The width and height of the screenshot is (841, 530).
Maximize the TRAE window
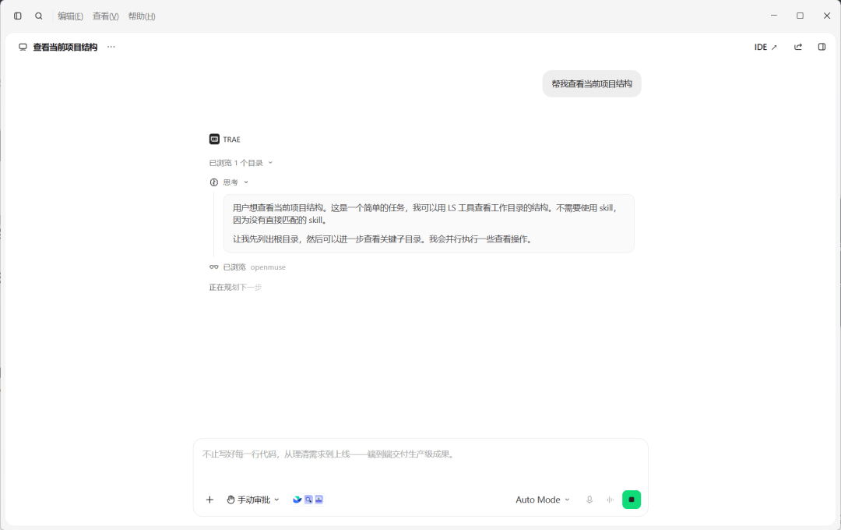801,16
